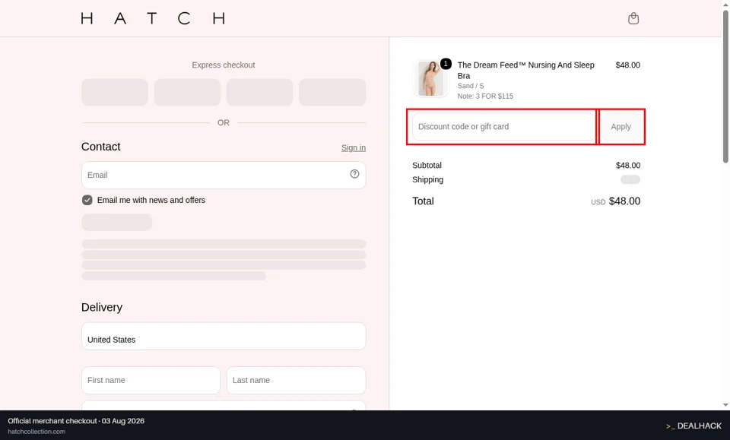
Task: Click the DEALHACK label in bottom bar
Action: pyautogui.click(x=693, y=426)
